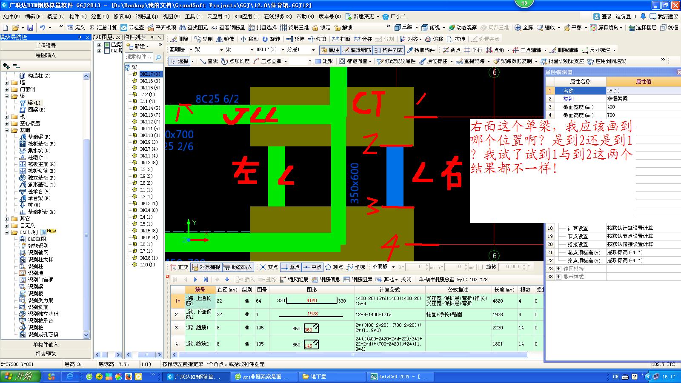
Task: Open 修改梁段属性 beam segment properties
Action: [x=396, y=61]
